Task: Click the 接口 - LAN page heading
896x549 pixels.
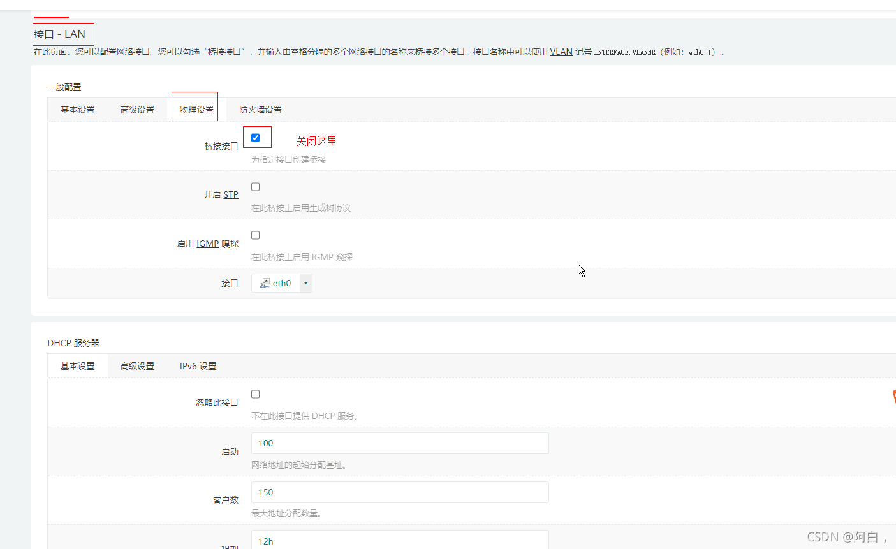Action: tap(60, 34)
